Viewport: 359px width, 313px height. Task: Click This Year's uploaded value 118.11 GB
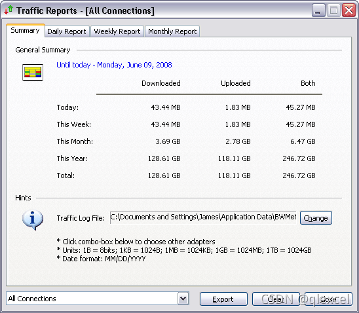pyautogui.click(x=235, y=158)
